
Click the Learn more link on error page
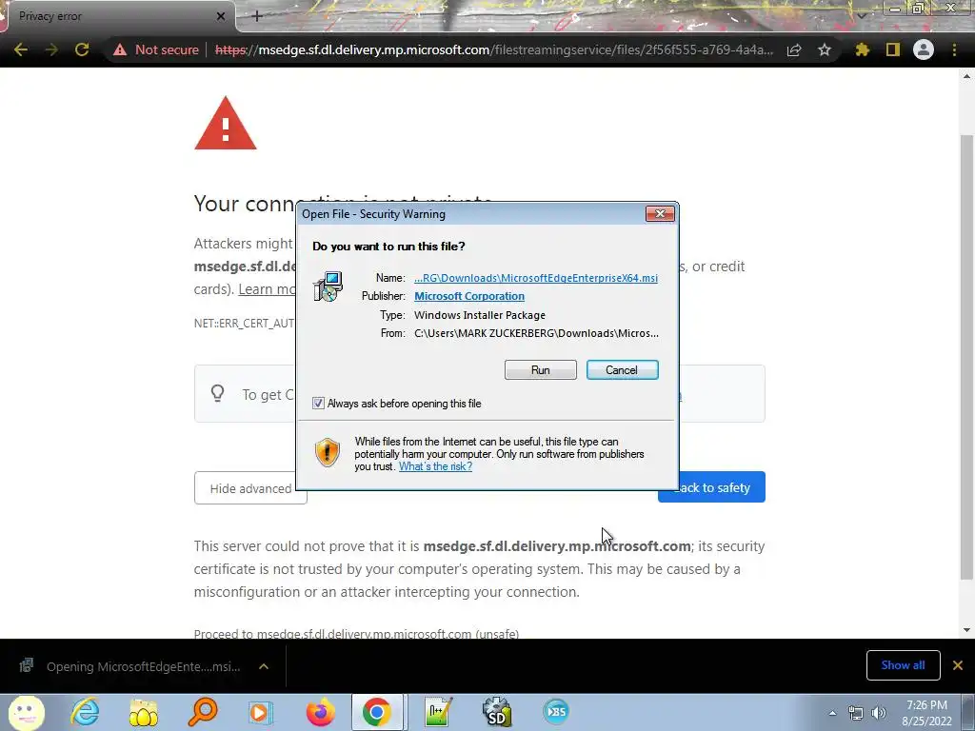268,289
